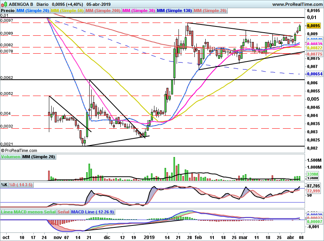The height and width of the screenshot is (241, 324).
Task: Click the 05-abr-2019 date in the header
Action: click(x=99, y=4)
